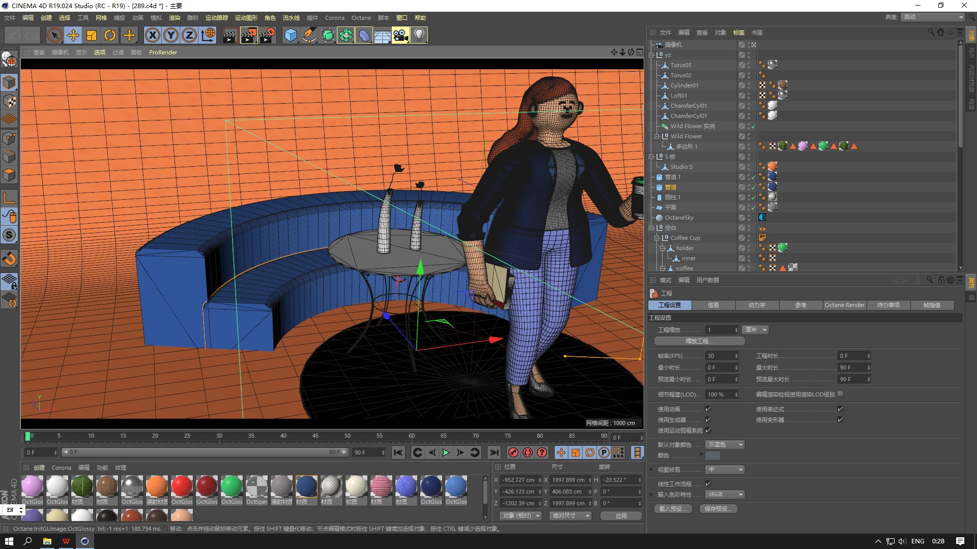977x549 pixels.
Task: Open the Octane menu
Action: tap(361, 18)
